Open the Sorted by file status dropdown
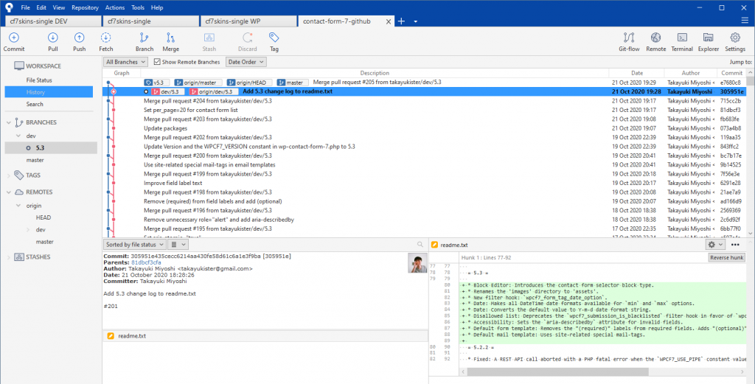 [x=133, y=244]
